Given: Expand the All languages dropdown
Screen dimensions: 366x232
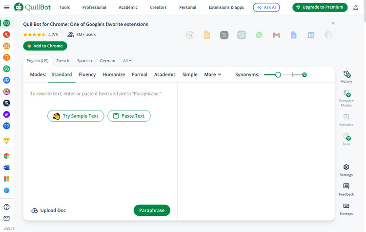Looking at the screenshot, I should [127, 61].
